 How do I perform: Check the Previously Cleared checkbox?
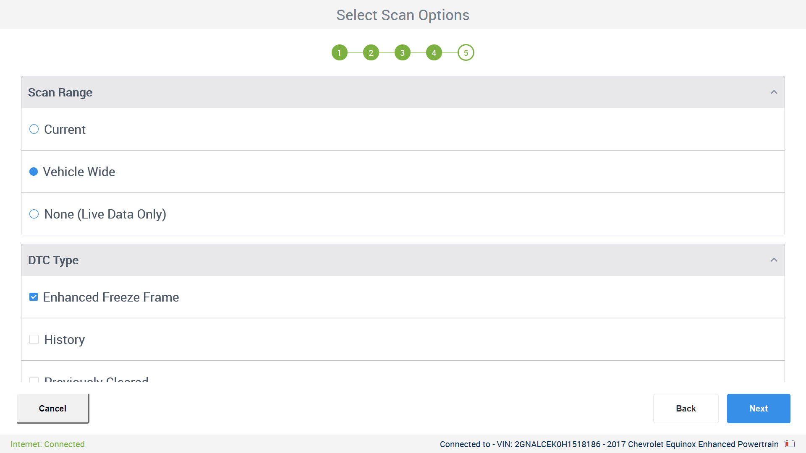click(34, 380)
